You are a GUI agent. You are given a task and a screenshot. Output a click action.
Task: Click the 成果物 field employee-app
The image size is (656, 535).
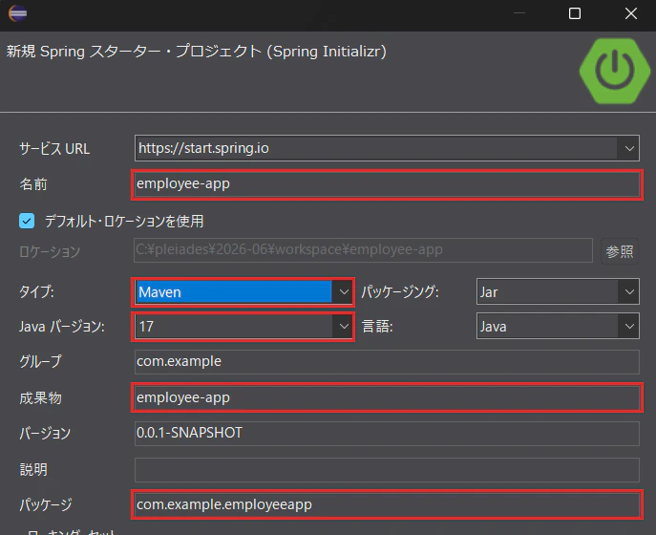click(x=387, y=397)
